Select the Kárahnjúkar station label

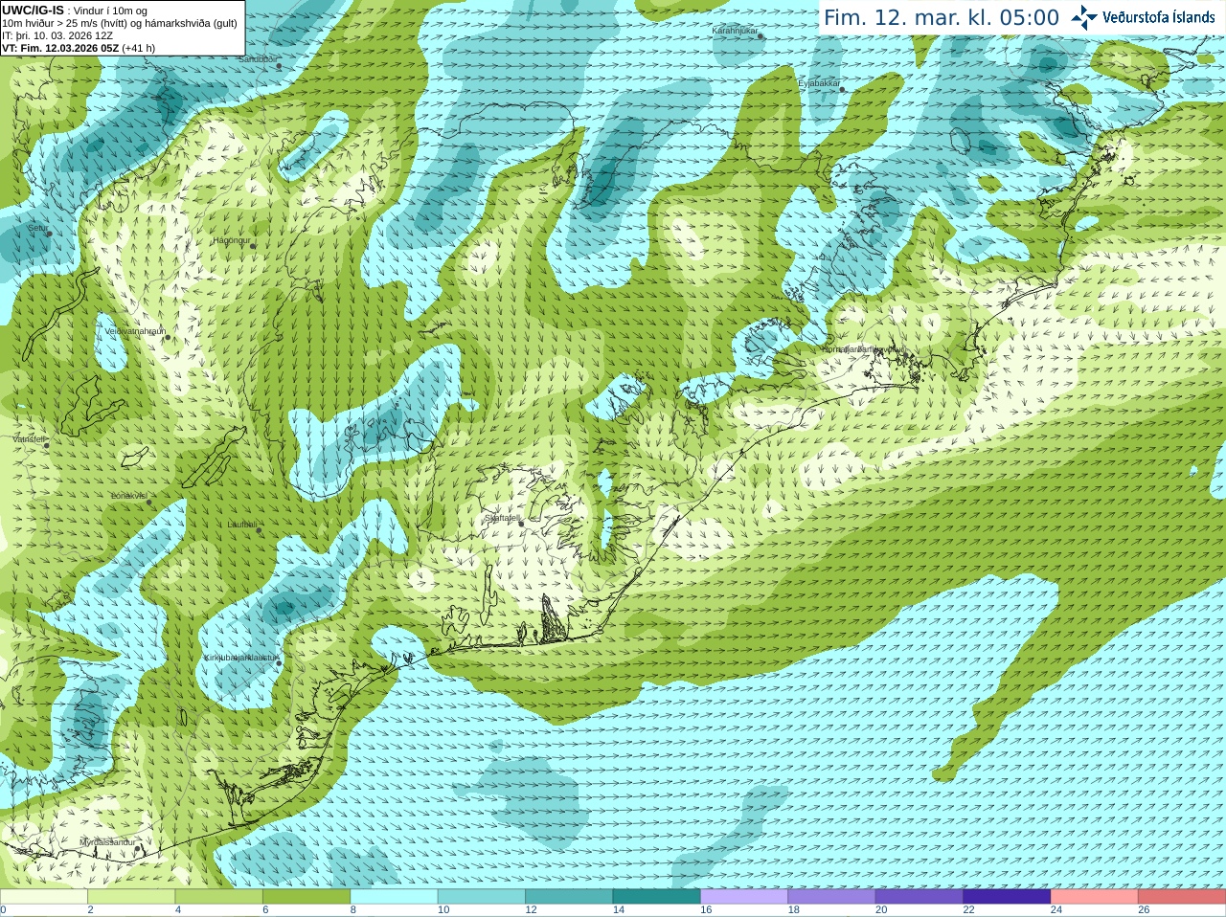click(735, 31)
